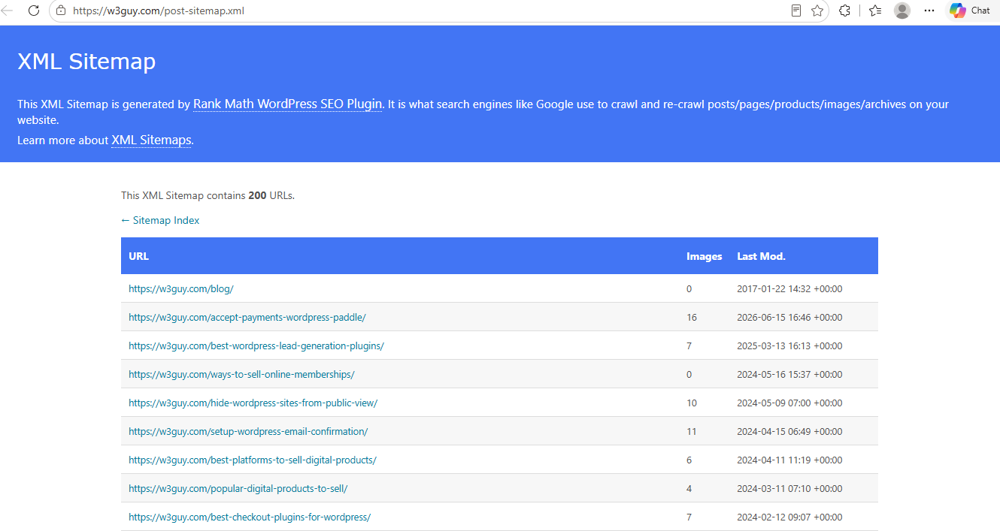Open setup-wordpress-email-confirmation link
This screenshot has height=531, width=1000.
248,431
